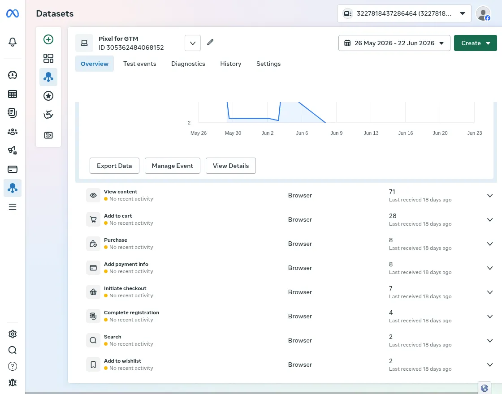Image resolution: width=502 pixels, height=394 pixels.
Task: Open Ads reporting documents icon
Action: point(13,112)
